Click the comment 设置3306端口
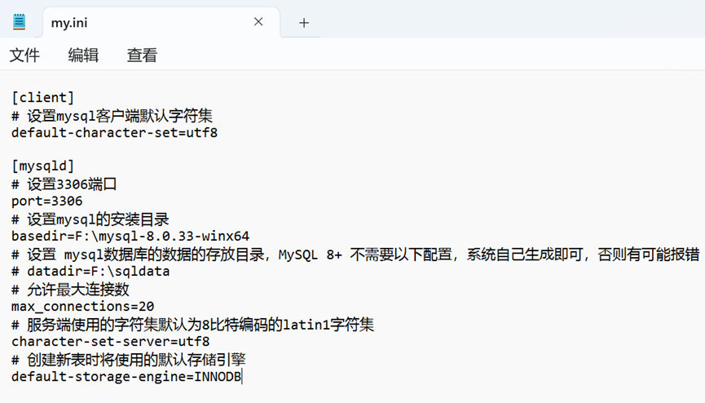The width and height of the screenshot is (705, 403). click(64, 184)
